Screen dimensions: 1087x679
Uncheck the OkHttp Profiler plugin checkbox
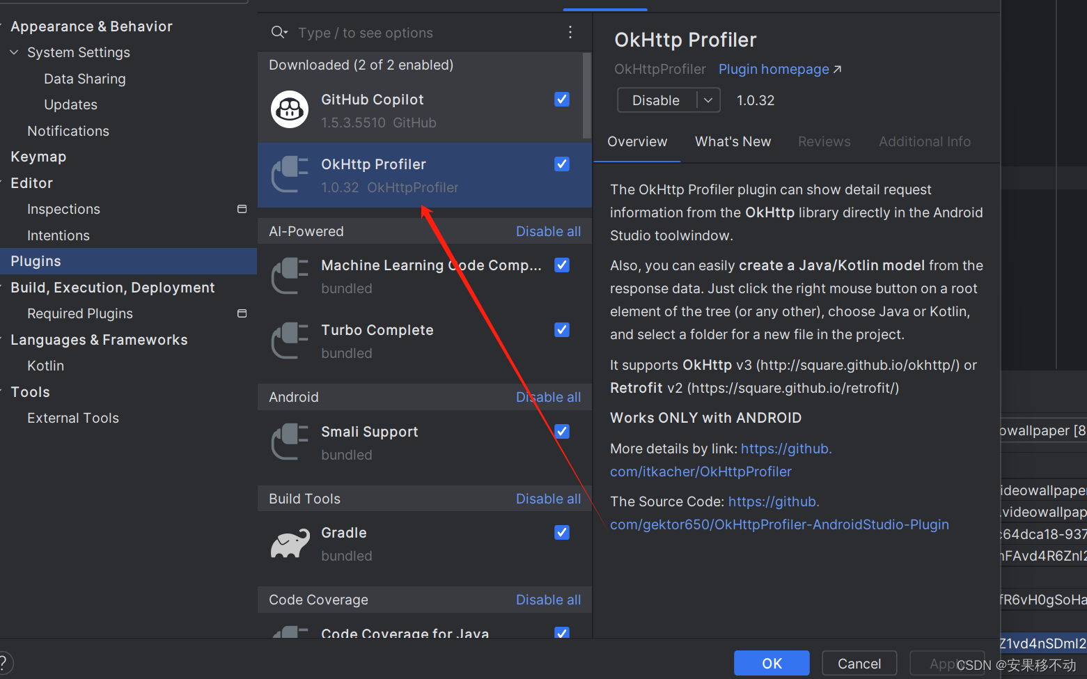point(562,164)
